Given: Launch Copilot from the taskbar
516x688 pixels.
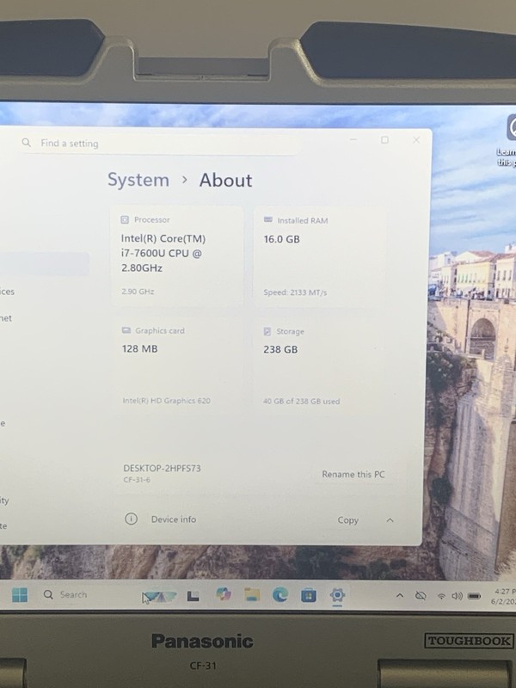Looking at the screenshot, I should (x=224, y=594).
